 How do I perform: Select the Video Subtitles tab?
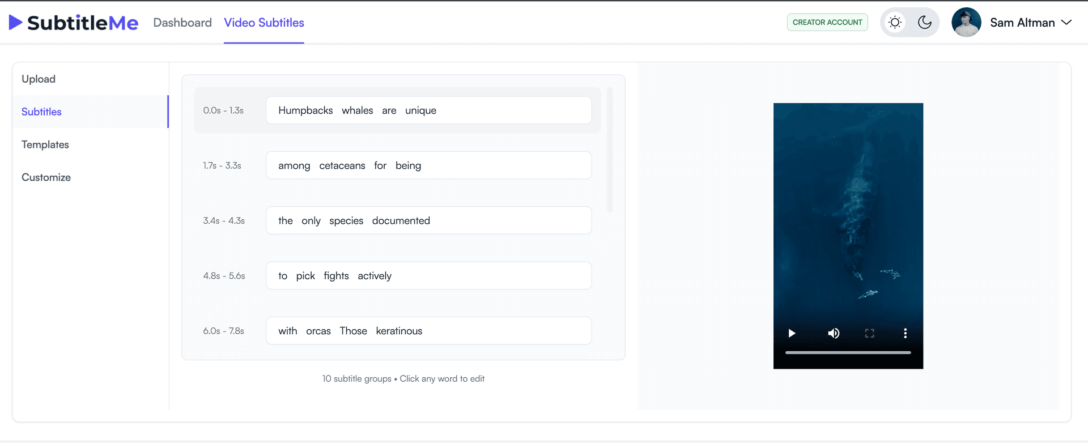(x=264, y=23)
